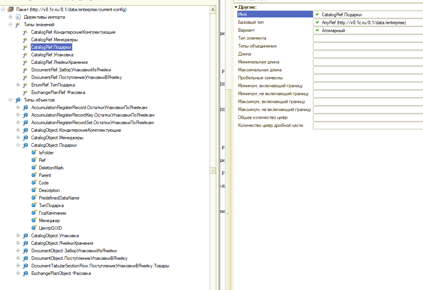Click the property icon of IsFolder
Viewport: 423px width, 290px height.
point(34,152)
